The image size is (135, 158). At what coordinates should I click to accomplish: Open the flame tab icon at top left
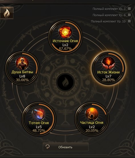click(7, 13)
